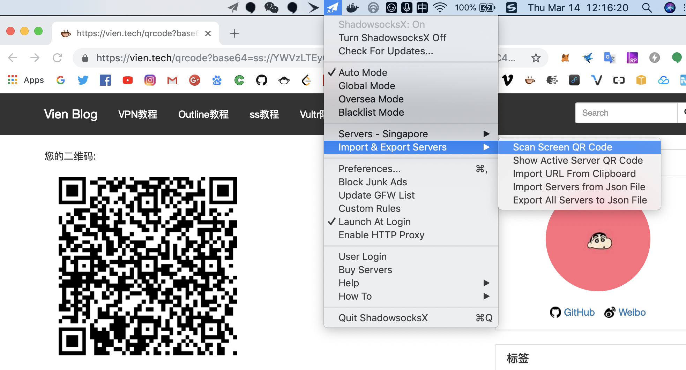The width and height of the screenshot is (686, 370).
Task: Choose Scan Screen QR Code
Action: coord(580,147)
